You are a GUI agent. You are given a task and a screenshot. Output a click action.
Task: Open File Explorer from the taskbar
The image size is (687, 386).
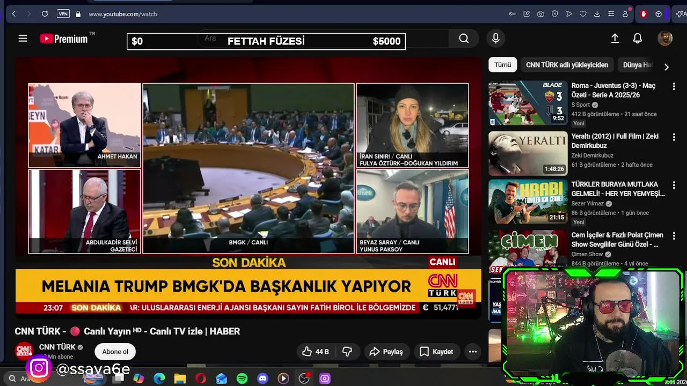point(180,378)
